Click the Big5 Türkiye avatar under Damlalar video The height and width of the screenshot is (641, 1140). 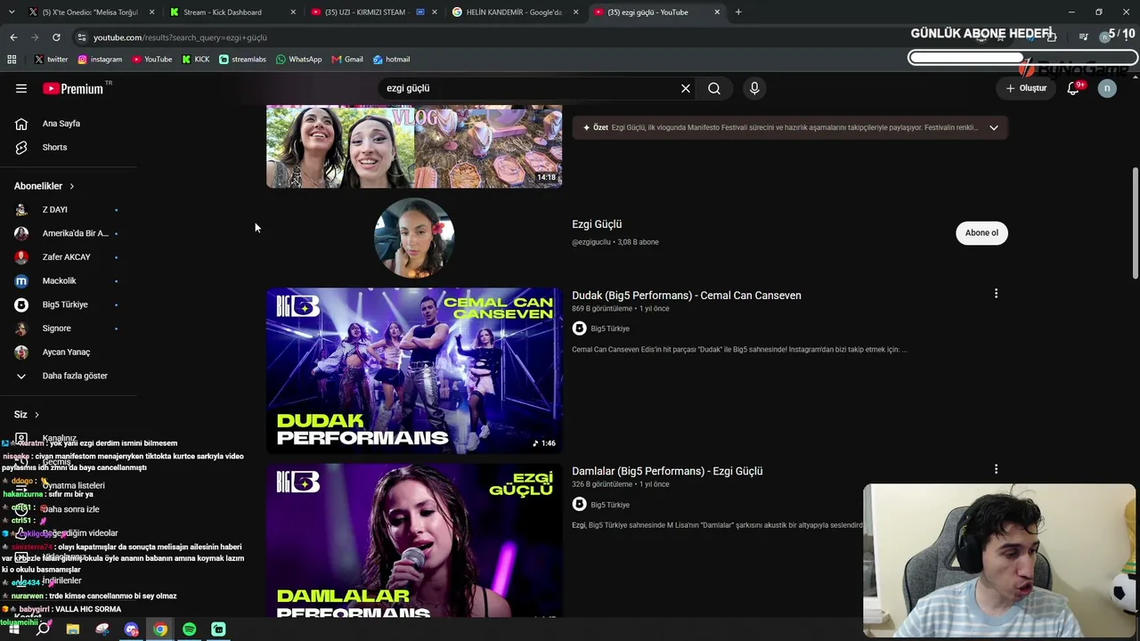(x=579, y=505)
